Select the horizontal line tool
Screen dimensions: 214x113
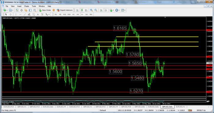click(x=20, y=14)
